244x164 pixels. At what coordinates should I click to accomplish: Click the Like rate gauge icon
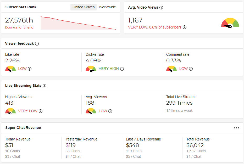[10, 69]
